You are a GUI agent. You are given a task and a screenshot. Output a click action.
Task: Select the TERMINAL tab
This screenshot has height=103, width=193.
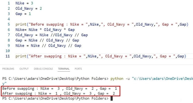pos(64,69)
